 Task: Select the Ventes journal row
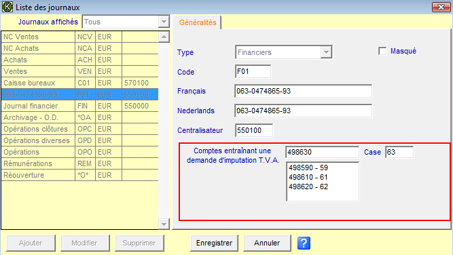coord(79,71)
